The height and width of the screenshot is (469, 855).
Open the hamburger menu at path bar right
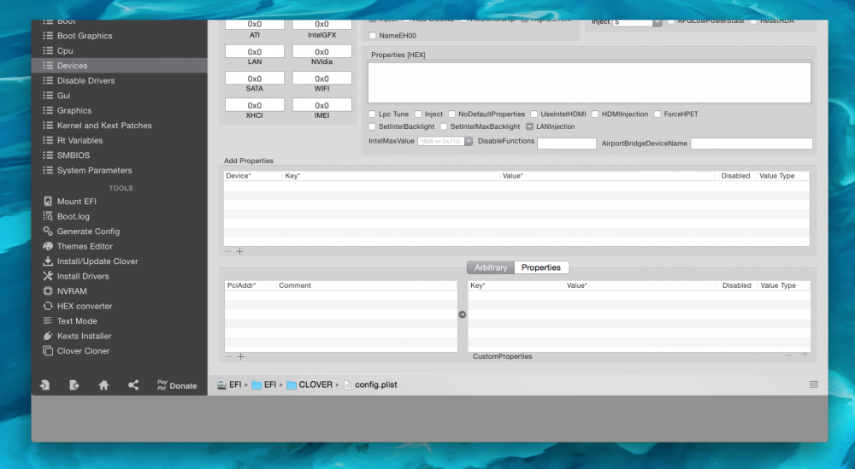click(814, 384)
